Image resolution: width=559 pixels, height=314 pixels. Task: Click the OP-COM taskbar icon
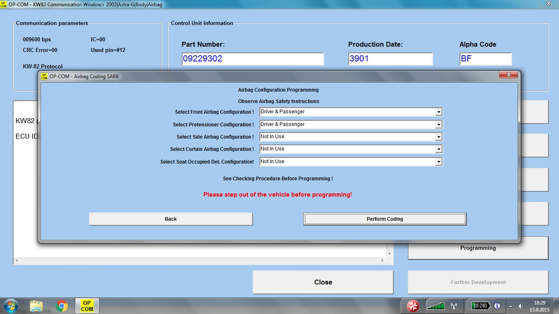[x=87, y=306]
